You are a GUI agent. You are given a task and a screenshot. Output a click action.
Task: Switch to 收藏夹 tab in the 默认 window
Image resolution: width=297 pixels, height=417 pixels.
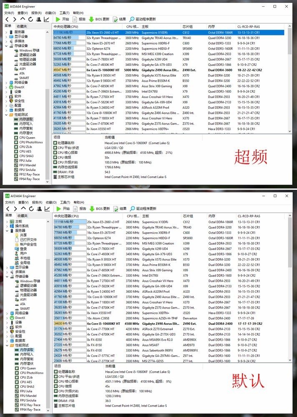point(23,216)
